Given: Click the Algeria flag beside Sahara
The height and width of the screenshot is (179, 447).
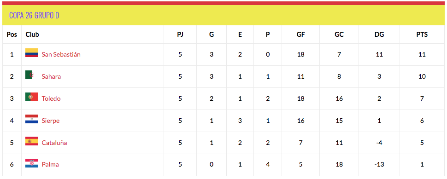Looking at the screenshot, I should (32, 75).
